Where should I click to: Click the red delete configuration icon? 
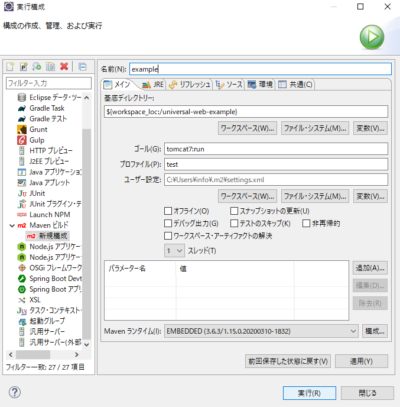tap(64, 67)
